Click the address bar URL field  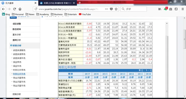coord(68,9)
